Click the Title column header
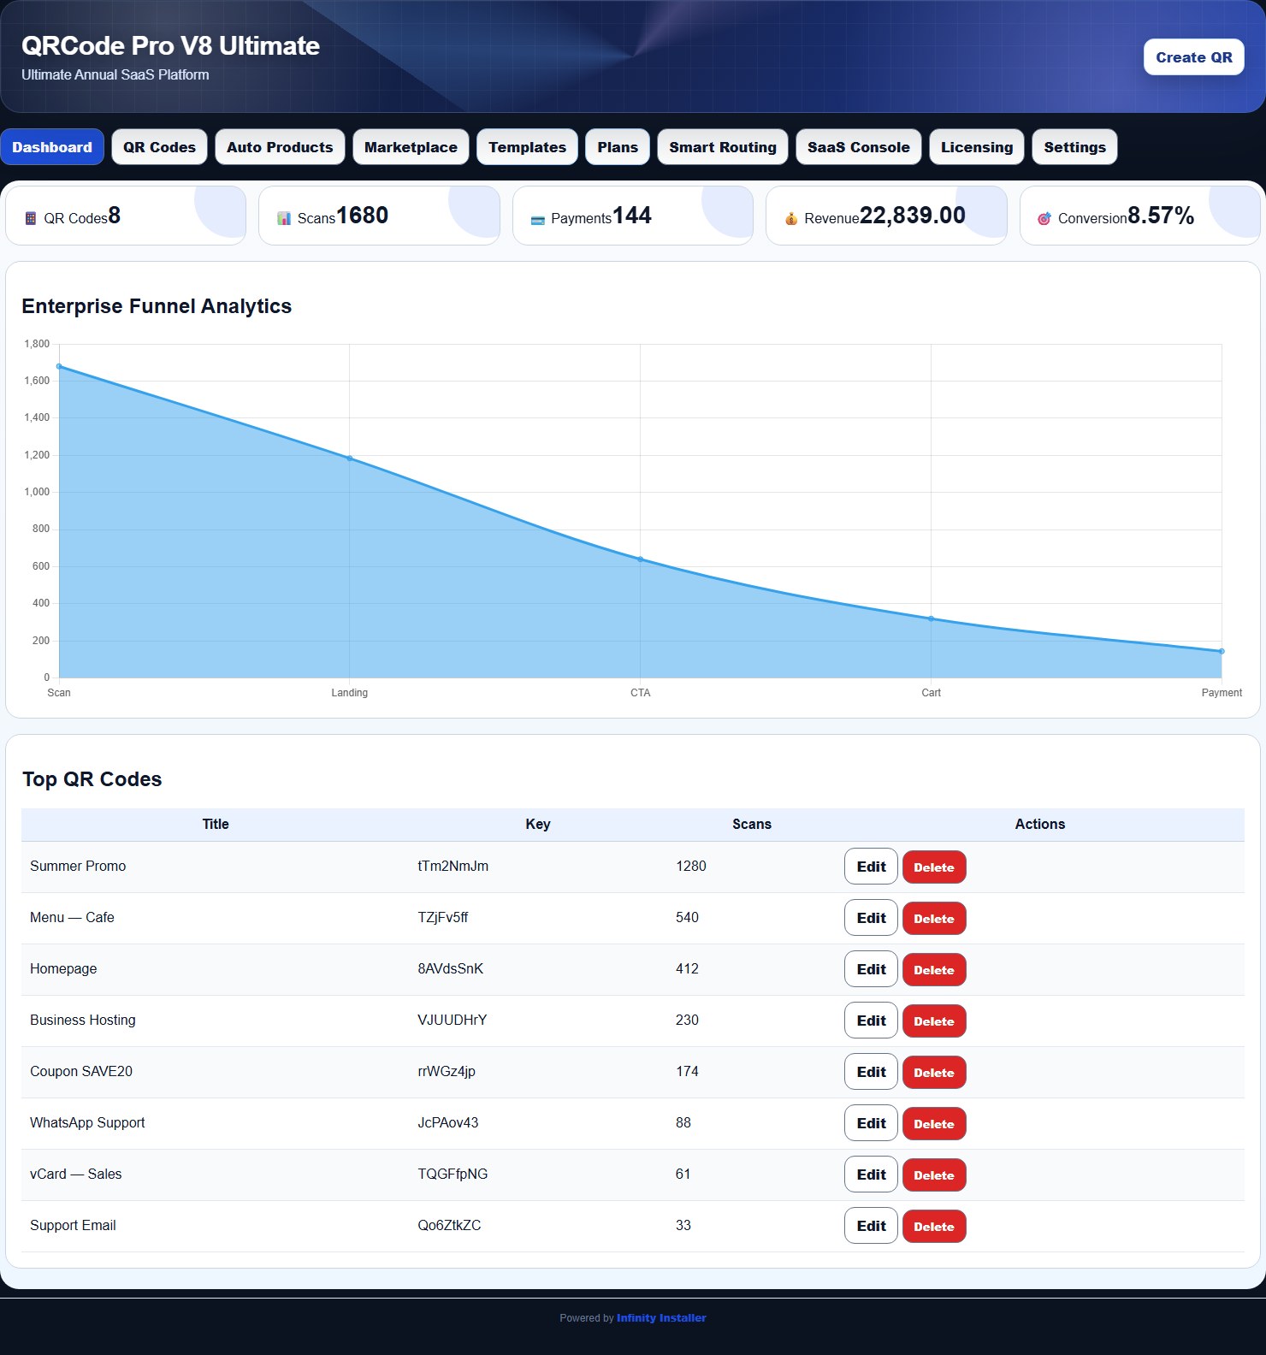Image resolution: width=1266 pixels, height=1355 pixels. (x=216, y=825)
